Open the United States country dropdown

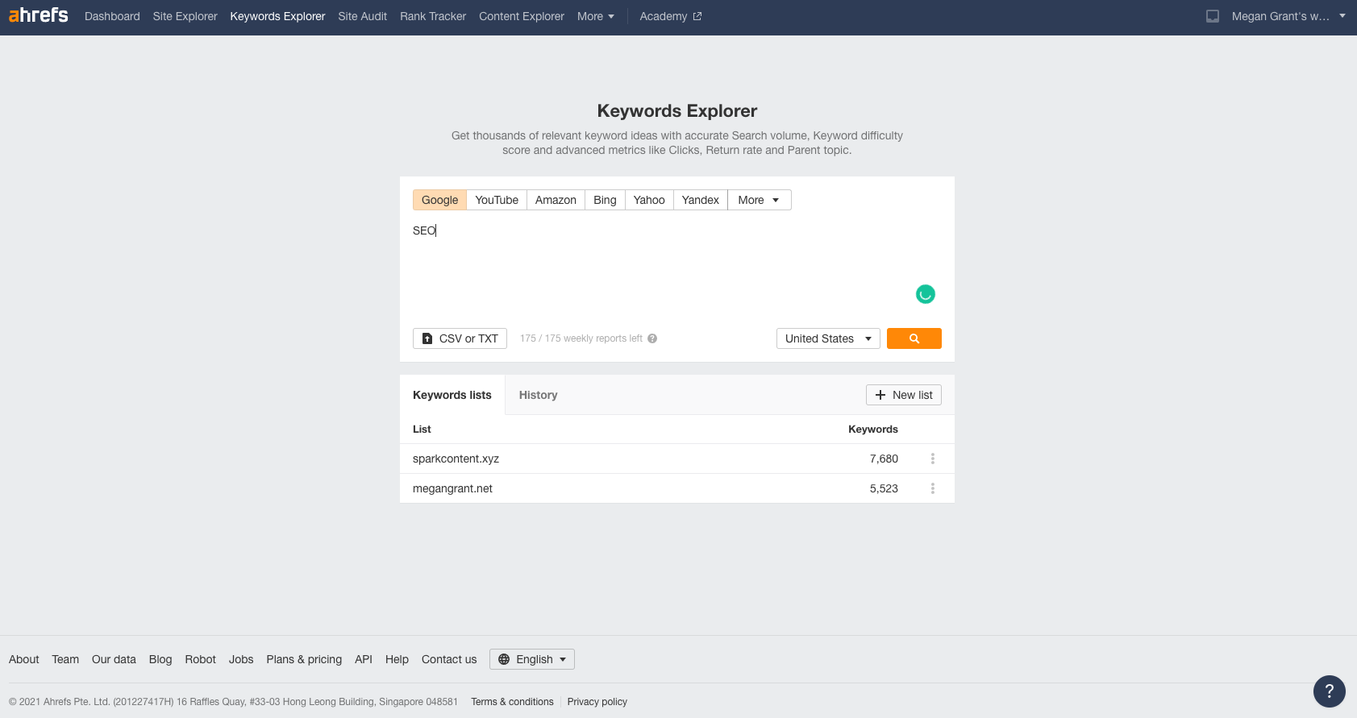[x=828, y=338]
